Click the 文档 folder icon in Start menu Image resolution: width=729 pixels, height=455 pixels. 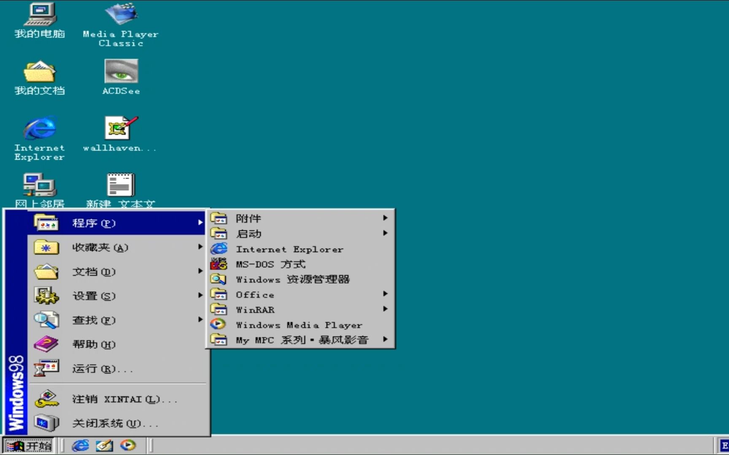(46, 271)
